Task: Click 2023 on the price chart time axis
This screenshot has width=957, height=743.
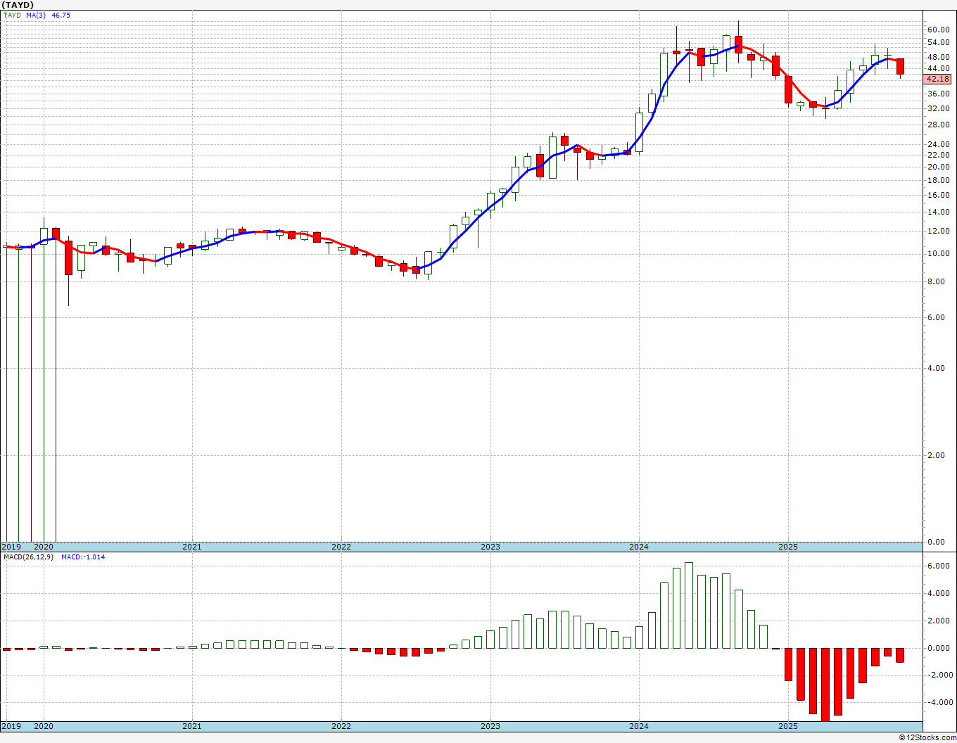Action: click(x=490, y=547)
